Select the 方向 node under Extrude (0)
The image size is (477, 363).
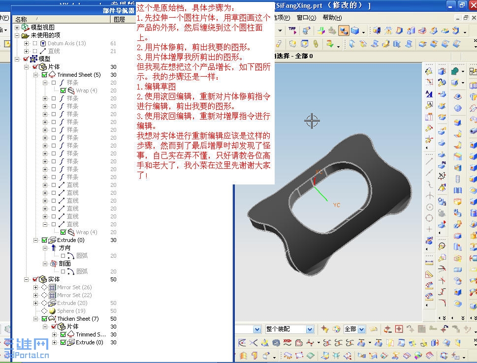[x=64, y=248]
